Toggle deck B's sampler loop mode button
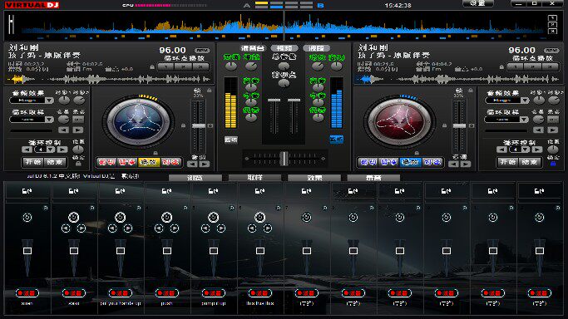The image size is (568, 319). [x=553, y=120]
